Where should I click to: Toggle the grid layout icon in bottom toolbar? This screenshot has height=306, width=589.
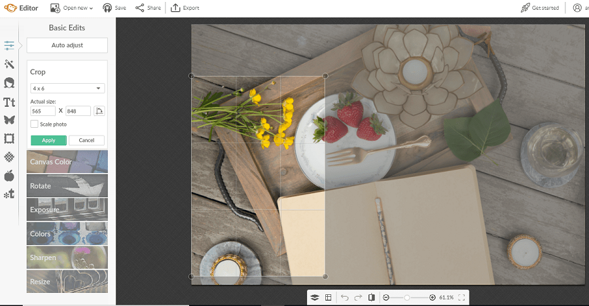[329, 297]
